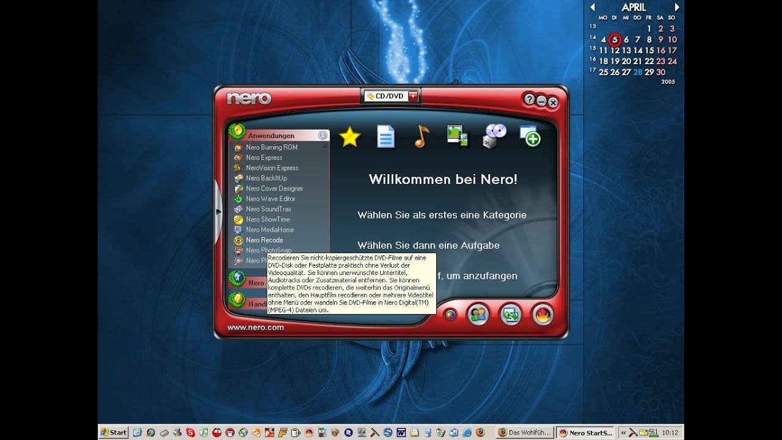Image resolution: width=782 pixels, height=440 pixels.
Task: Open Firefox from quick launch icons
Action: [x=480, y=432]
